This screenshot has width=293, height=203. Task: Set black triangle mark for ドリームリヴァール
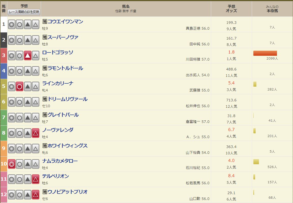(x=28, y=102)
